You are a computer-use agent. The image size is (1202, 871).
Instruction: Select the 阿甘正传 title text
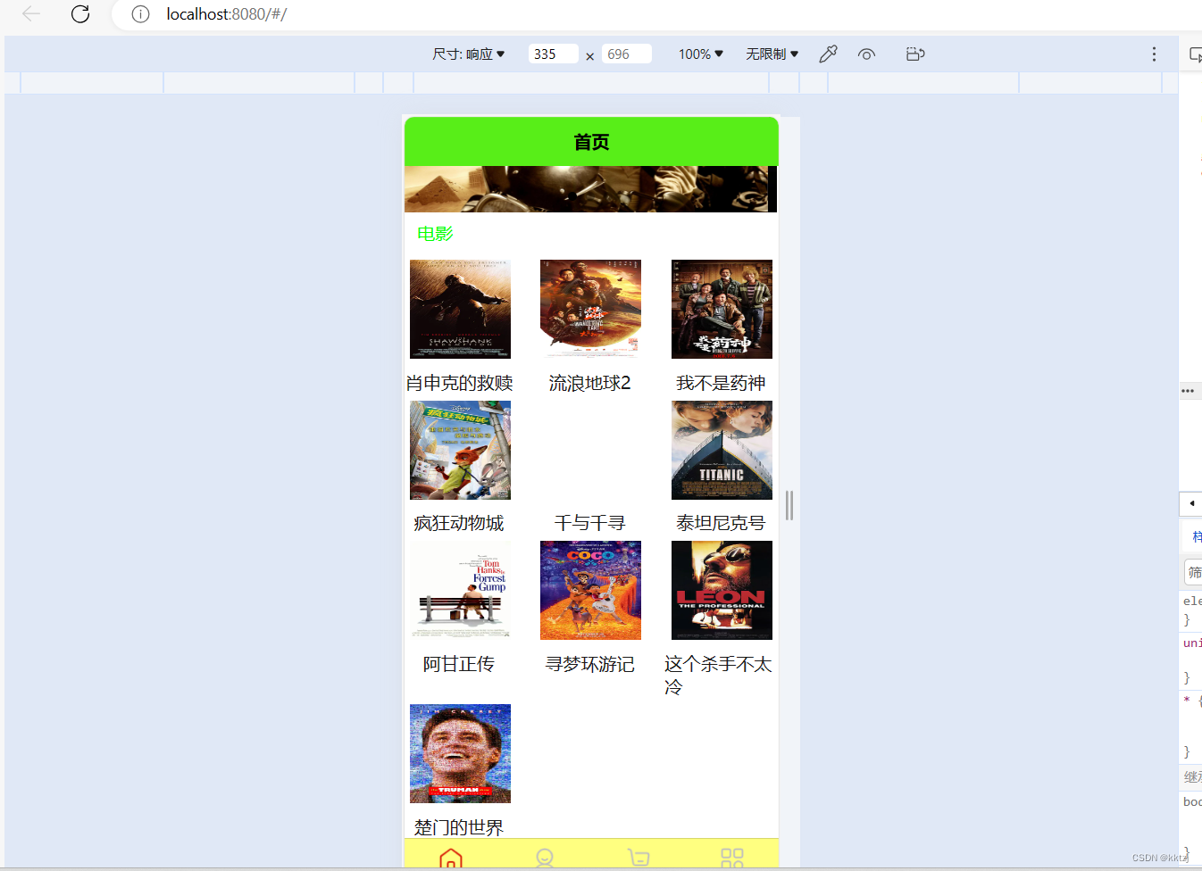tap(460, 664)
